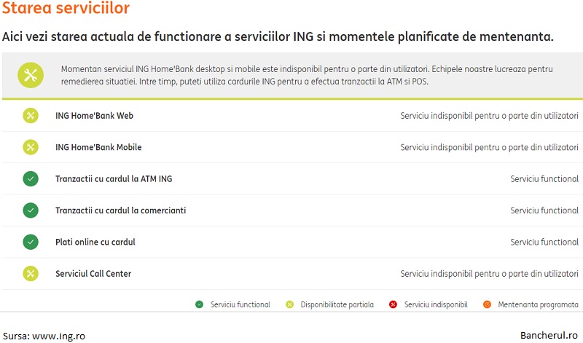Select the ING Home'Bank Mobile service label

[x=98, y=147]
